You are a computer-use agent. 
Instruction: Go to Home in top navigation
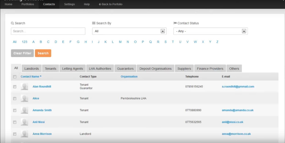[x=8, y=4]
